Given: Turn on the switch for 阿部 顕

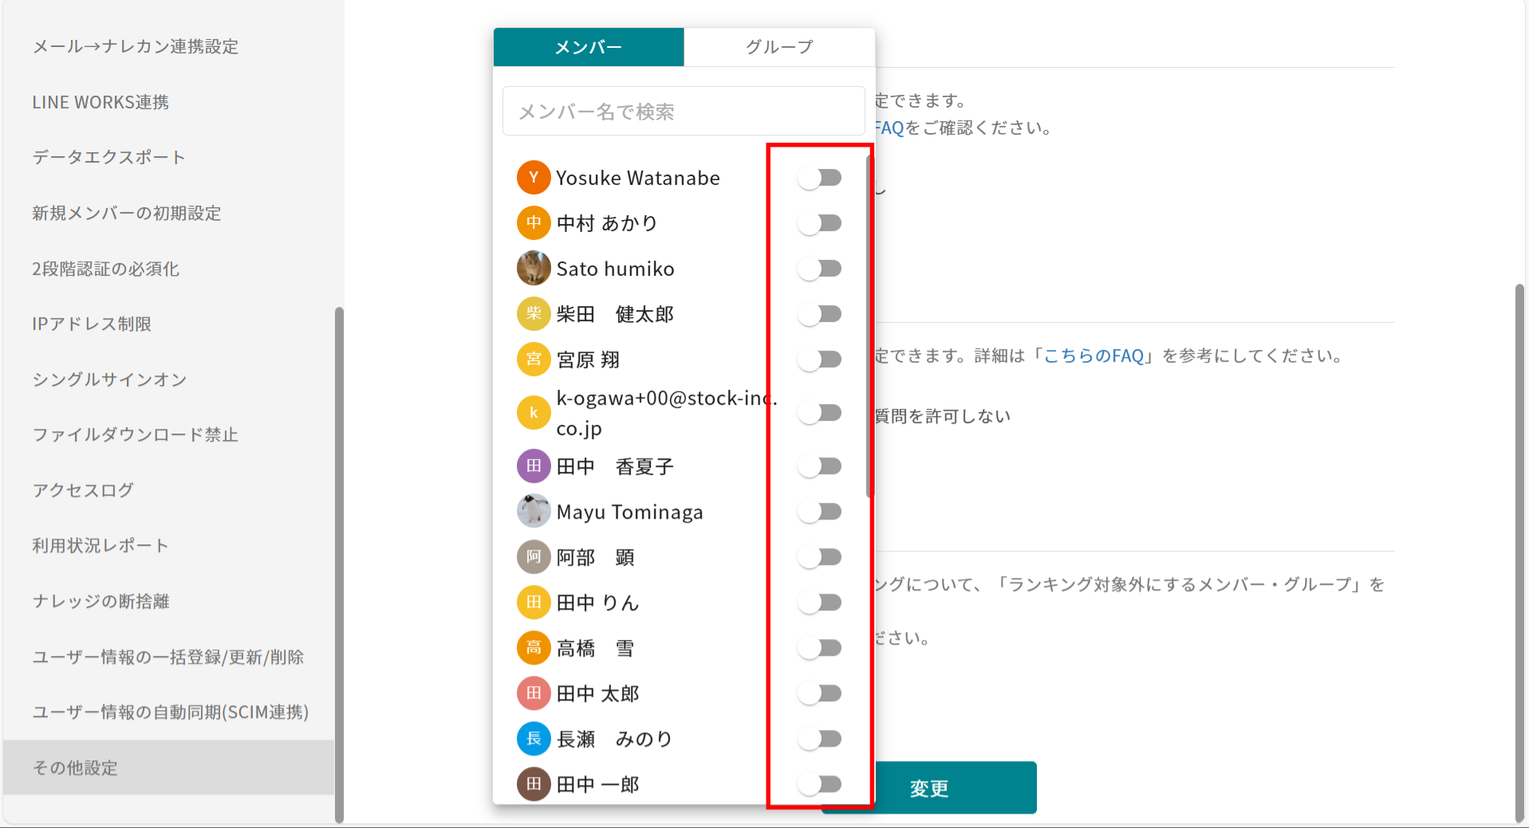Looking at the screenshot, I should (820, 557).
